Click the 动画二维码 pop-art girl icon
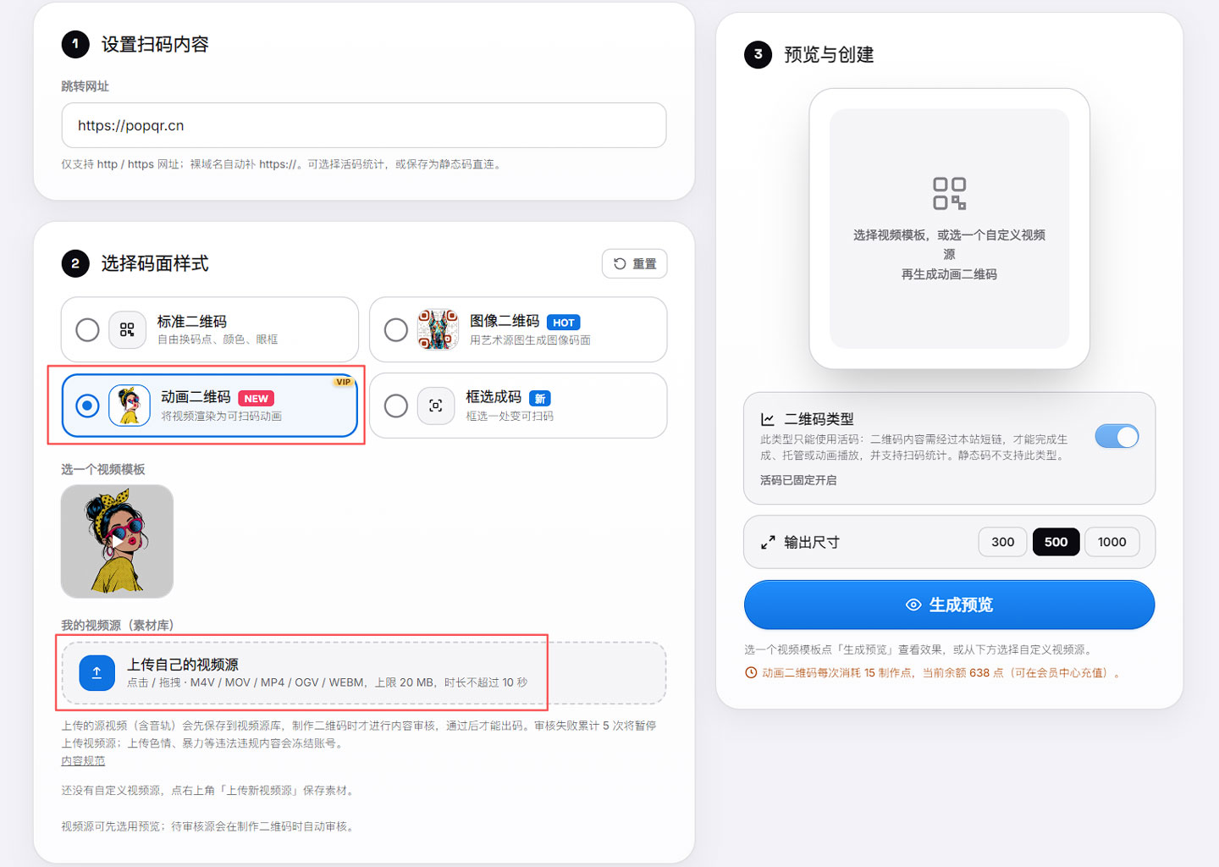1219x867 pixels. (130, 405)
